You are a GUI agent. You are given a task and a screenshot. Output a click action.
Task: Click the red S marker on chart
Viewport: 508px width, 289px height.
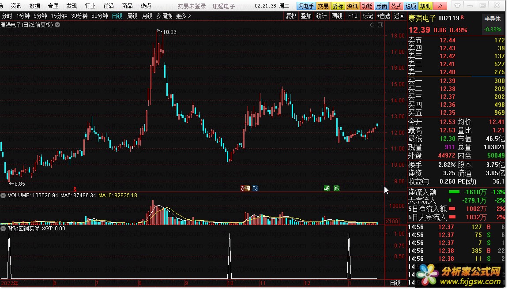(75, 189)
